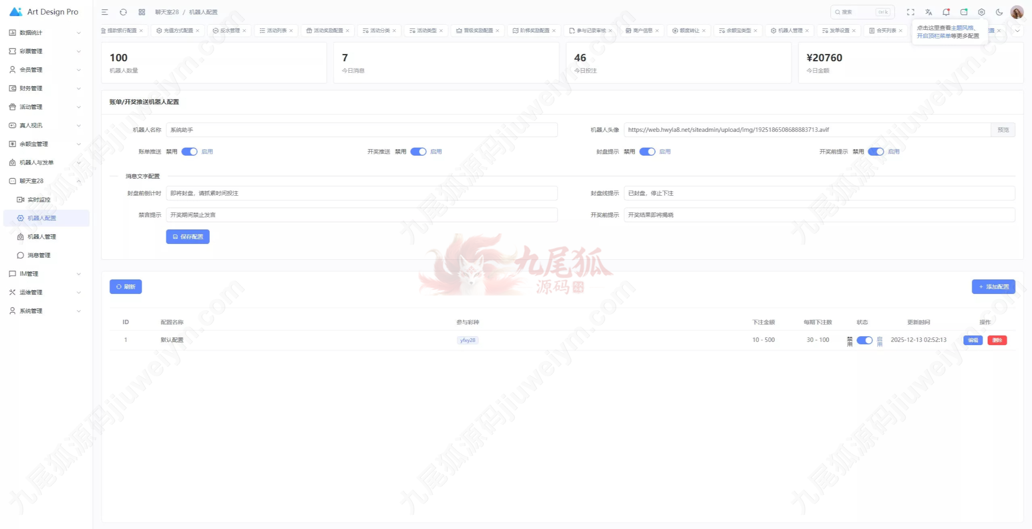Toggle the 账单推送 switch

[x=189, y=152]
